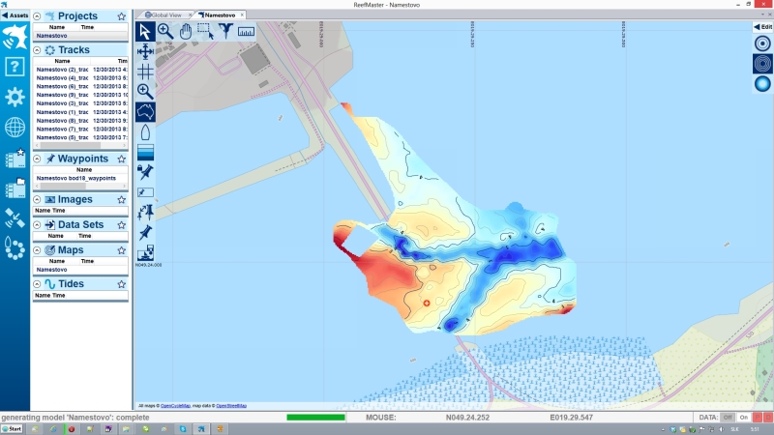774x435 pixels.
Task: Click the boat icon in toolbar
Action: (145, 133)
